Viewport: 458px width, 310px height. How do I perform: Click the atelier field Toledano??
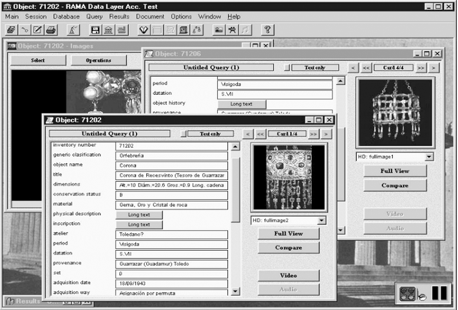coord(171,235)
